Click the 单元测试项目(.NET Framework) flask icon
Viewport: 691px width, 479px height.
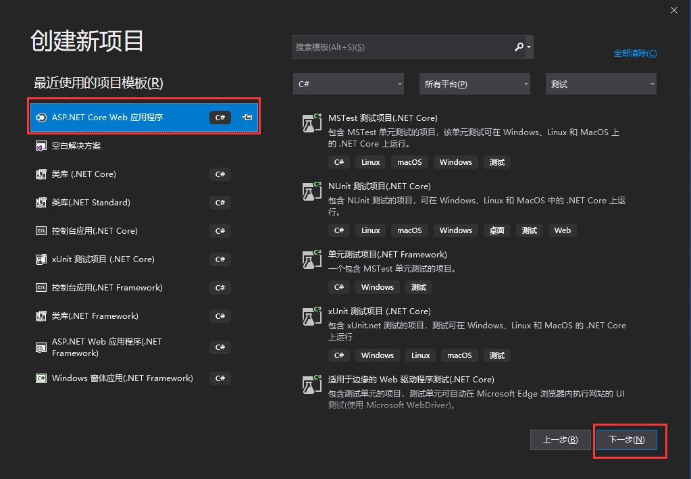312,259
